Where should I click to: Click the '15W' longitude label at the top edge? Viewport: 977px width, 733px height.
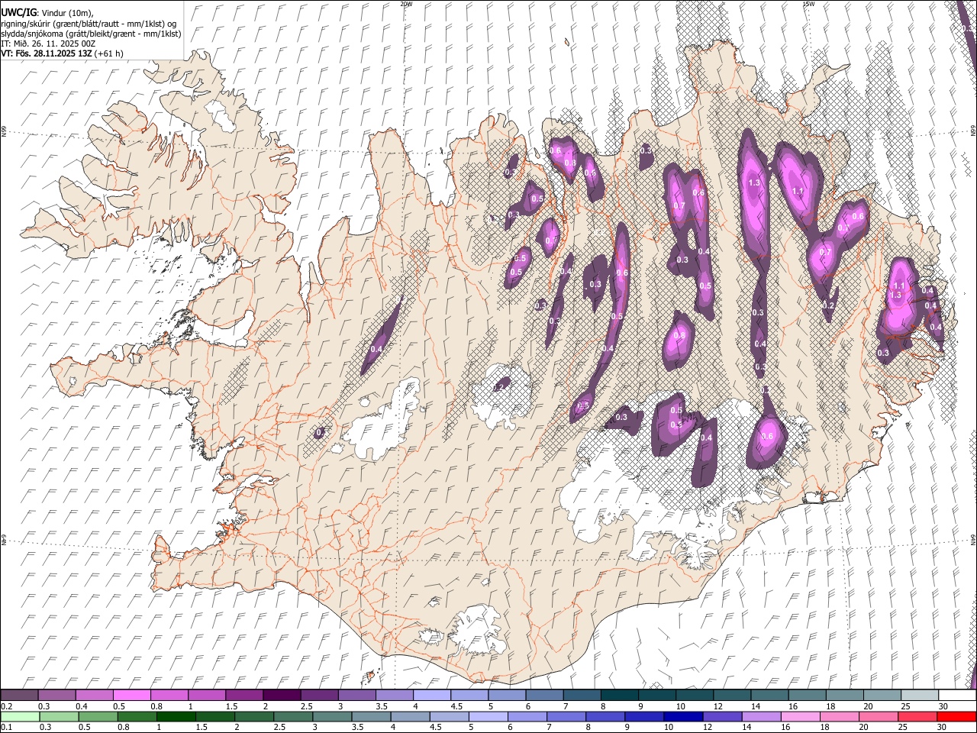click(x=809, y=4)
